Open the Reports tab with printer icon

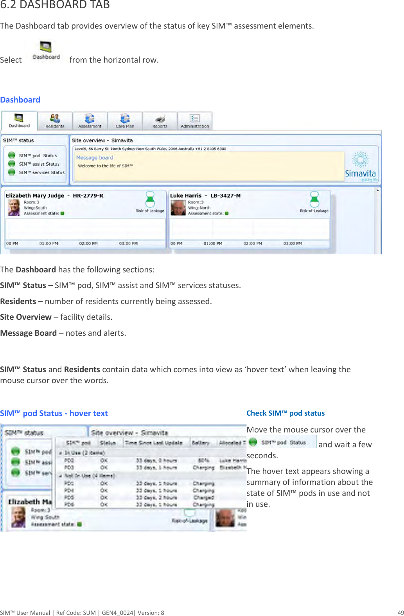tap(160, 121)
